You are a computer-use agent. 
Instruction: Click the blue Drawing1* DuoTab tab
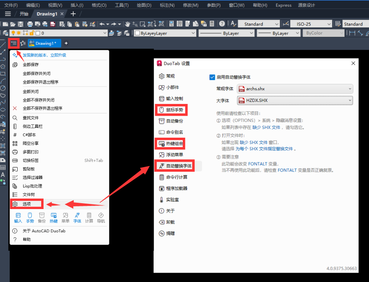pos(44,43)
